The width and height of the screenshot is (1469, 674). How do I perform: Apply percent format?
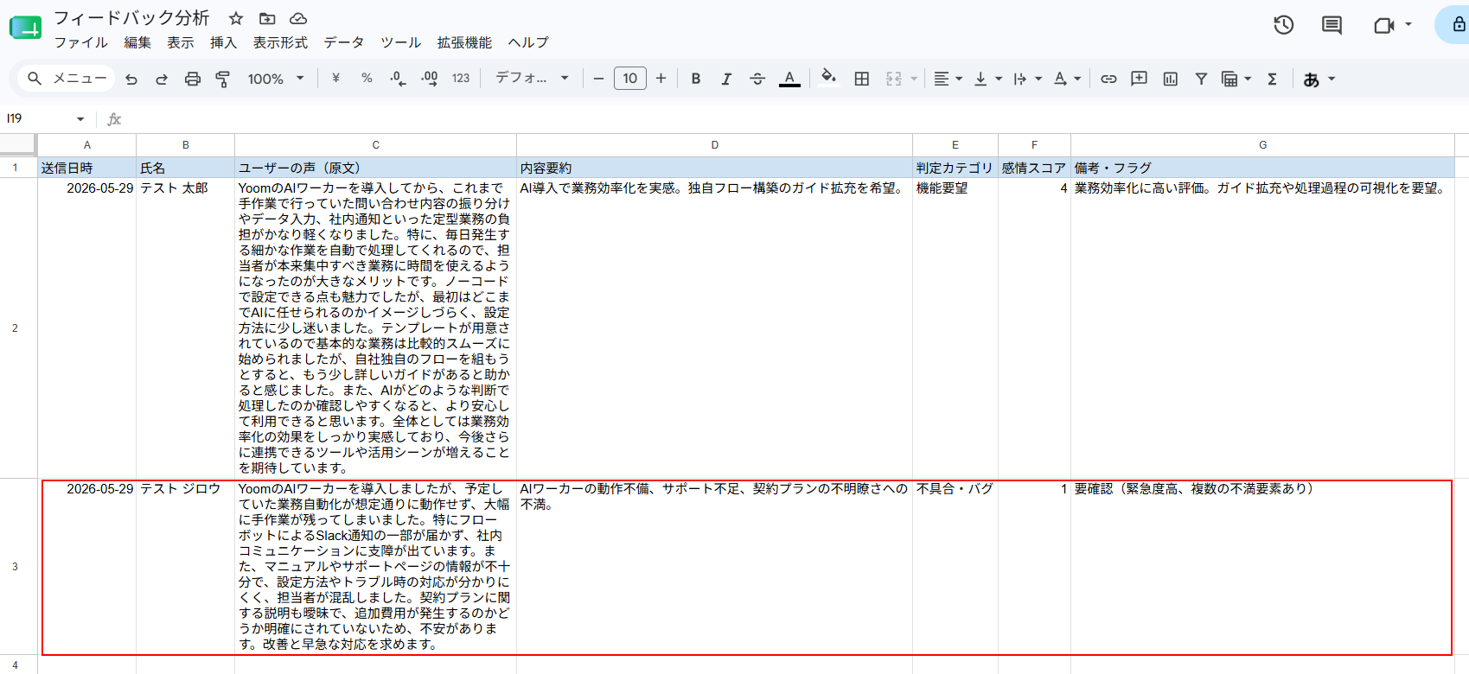tap(367, 79)
